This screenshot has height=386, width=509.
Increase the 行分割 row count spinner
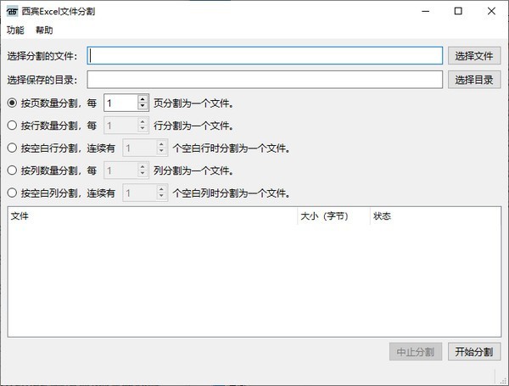tap(143, 121)
